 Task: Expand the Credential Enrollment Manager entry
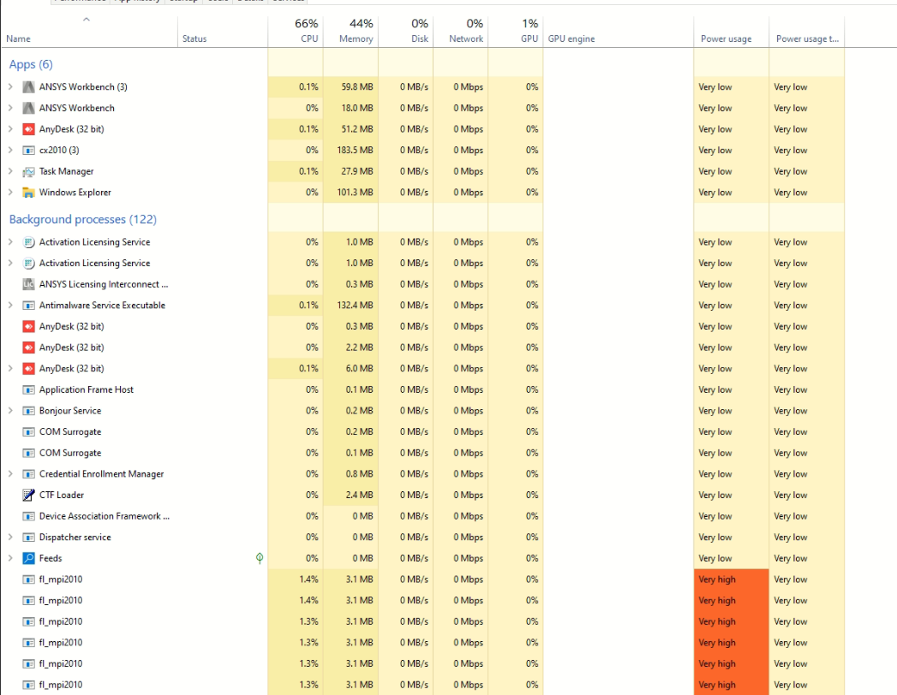[10, 474]
